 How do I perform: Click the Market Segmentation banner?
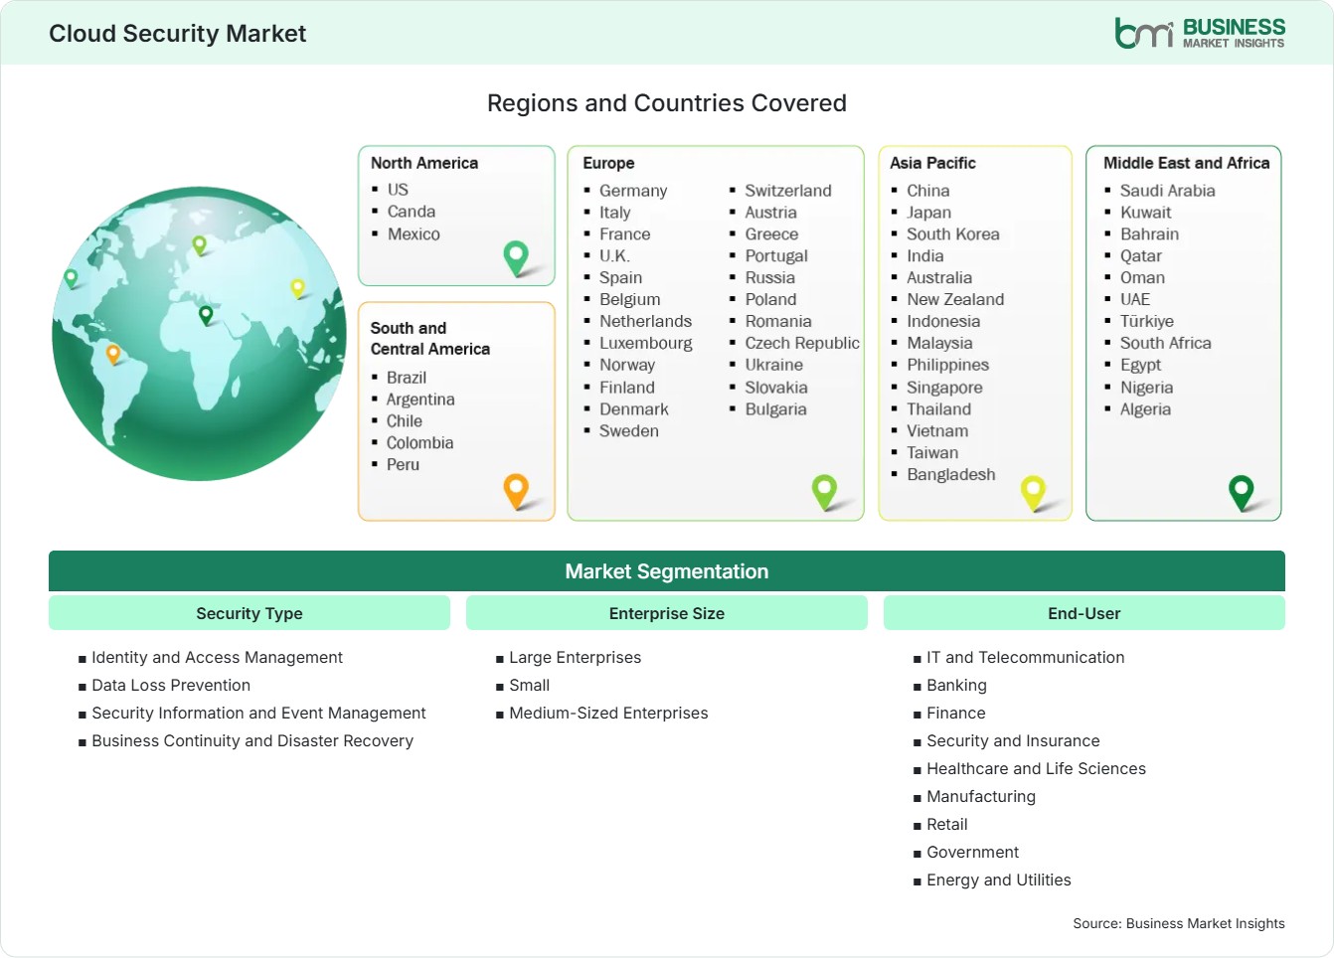(x=667, y=571)
